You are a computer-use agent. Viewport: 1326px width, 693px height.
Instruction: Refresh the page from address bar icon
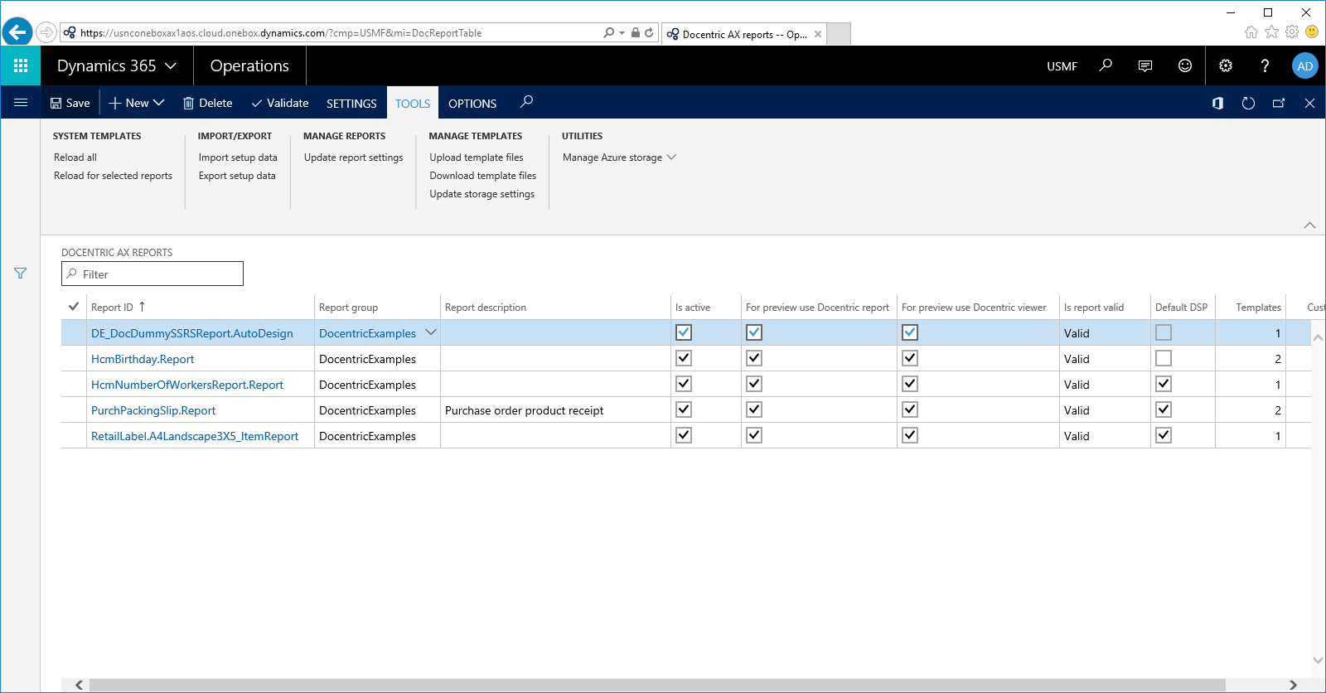649,32
